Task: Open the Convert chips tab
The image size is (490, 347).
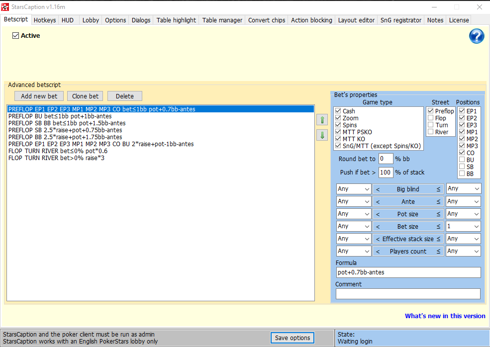Action: tap(267, 20)
